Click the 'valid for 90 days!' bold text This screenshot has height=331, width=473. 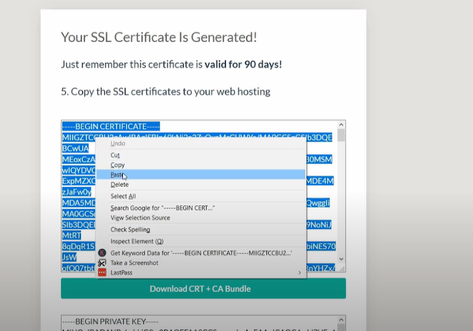tap(243, 64)
